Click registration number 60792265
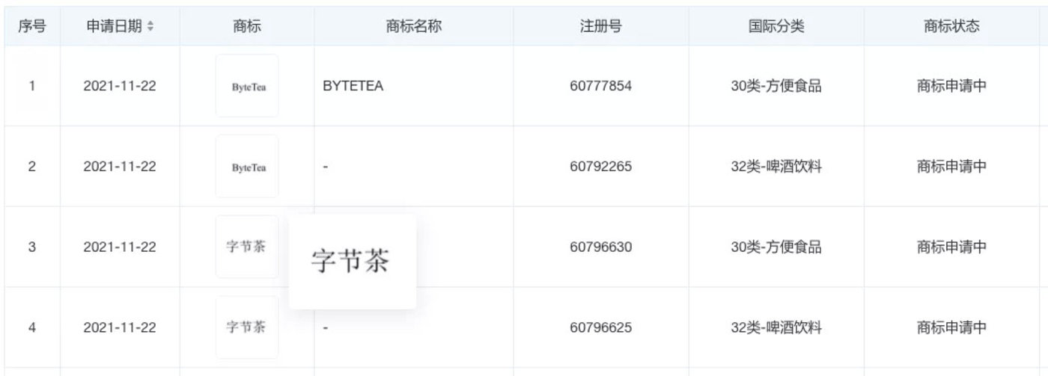 [x=600, y=167]
